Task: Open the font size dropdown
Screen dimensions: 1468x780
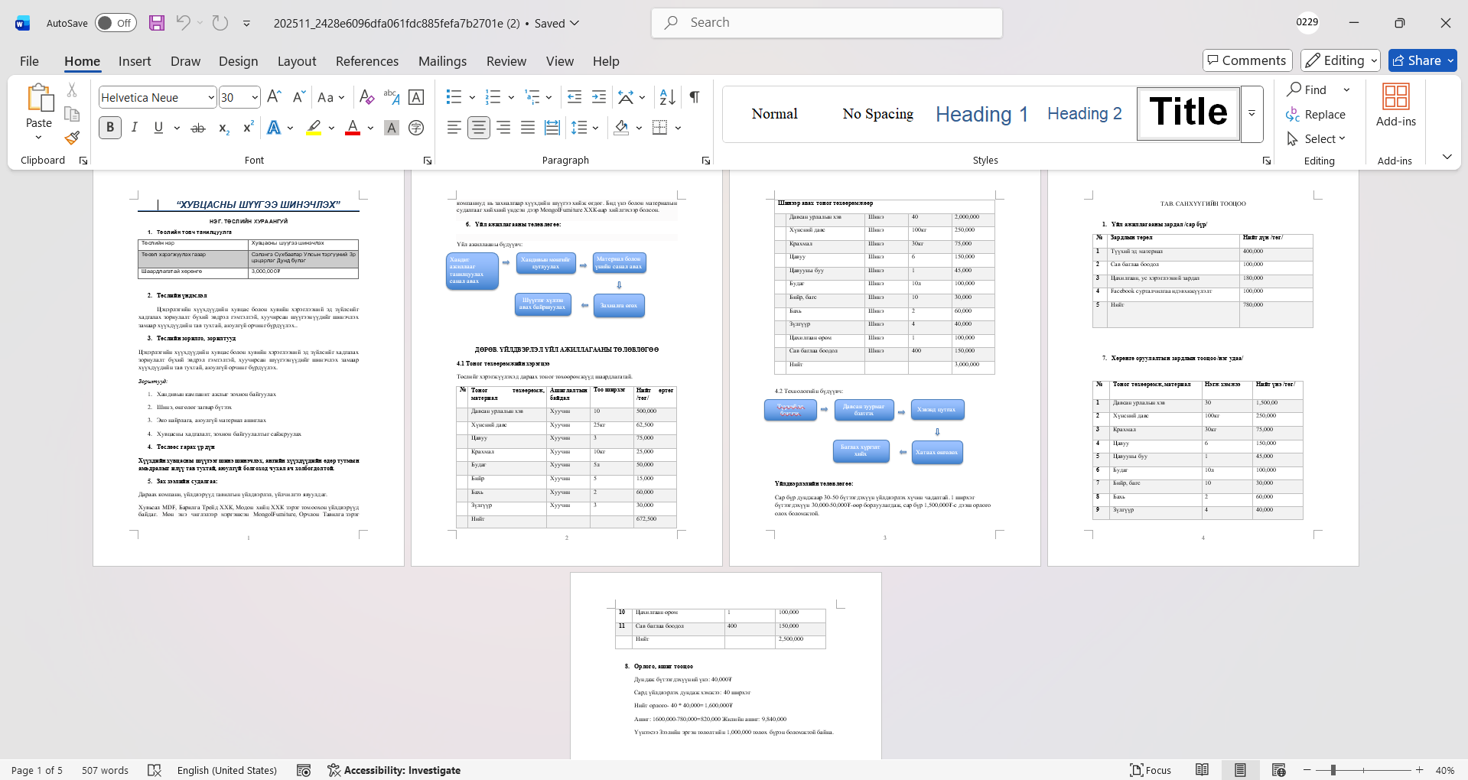Action: [x=255, y=97]
